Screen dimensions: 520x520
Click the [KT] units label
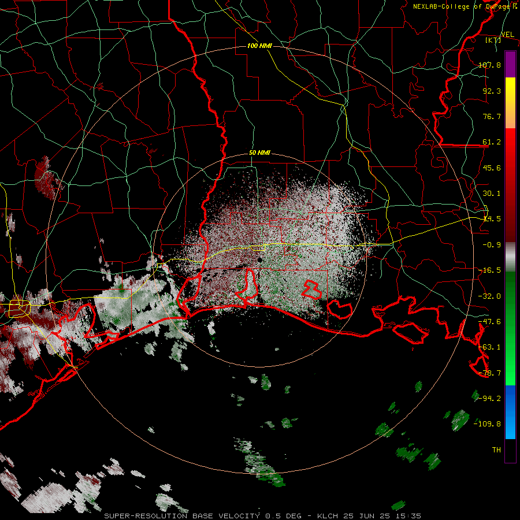tap(493, 40)
